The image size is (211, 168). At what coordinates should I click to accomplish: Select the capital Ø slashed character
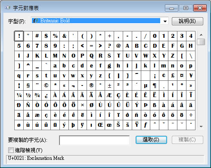91,105
